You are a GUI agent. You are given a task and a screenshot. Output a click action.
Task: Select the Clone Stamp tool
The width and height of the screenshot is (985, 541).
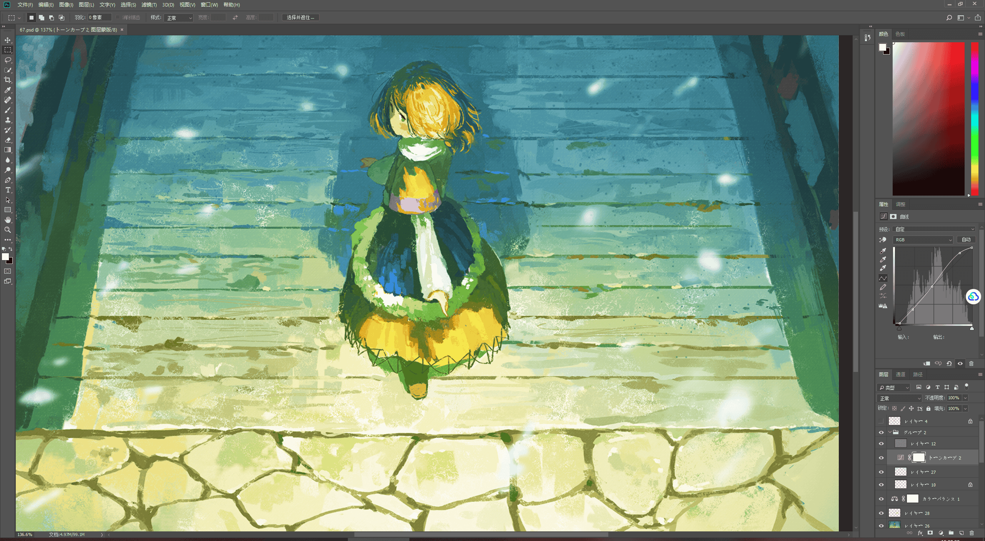point(8,120)
